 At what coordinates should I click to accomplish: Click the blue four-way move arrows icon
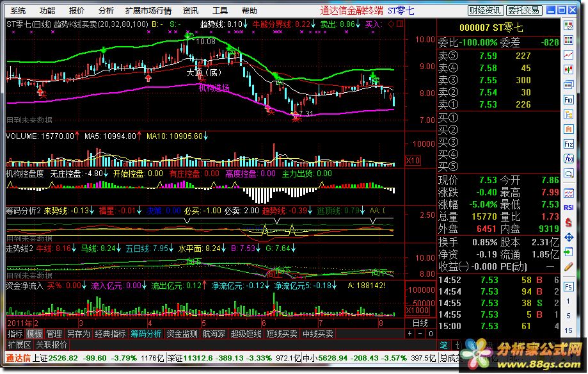569,237
